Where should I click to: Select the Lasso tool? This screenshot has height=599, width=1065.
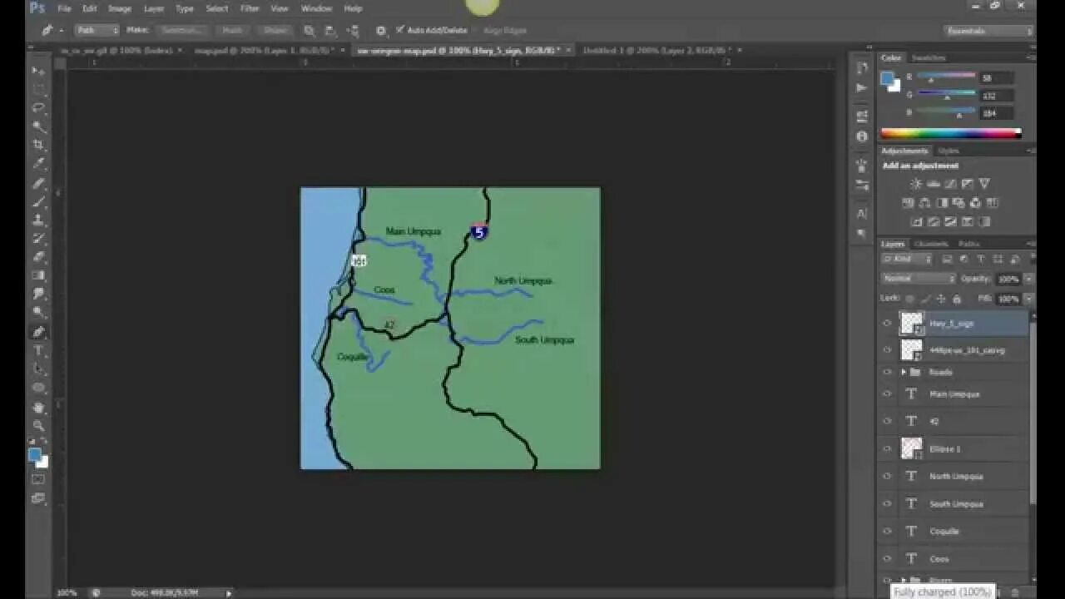coord(38,108)
